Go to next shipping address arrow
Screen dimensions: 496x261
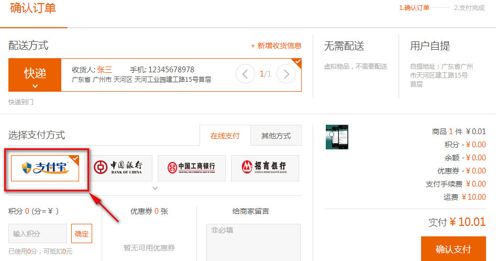pyautogui.click(x=286, y=74)
